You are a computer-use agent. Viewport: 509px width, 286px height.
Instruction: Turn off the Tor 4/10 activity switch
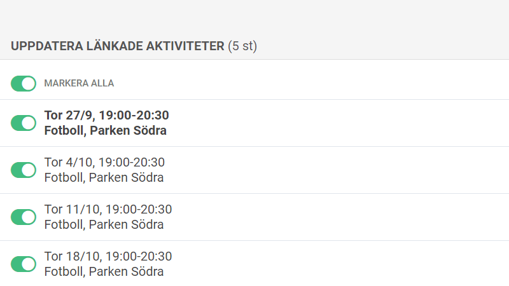[24, 170]
